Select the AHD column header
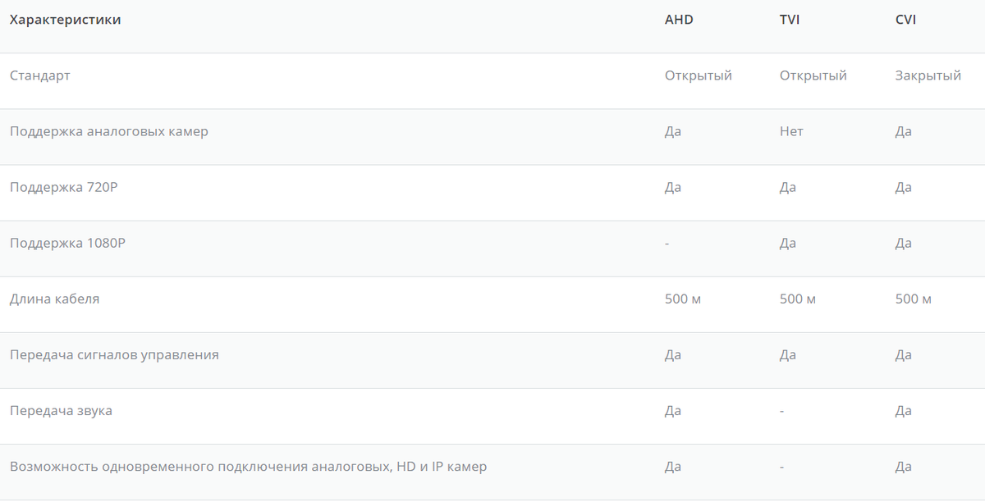Viewport: 985px width, 502px height. click(x=679, y=20)
